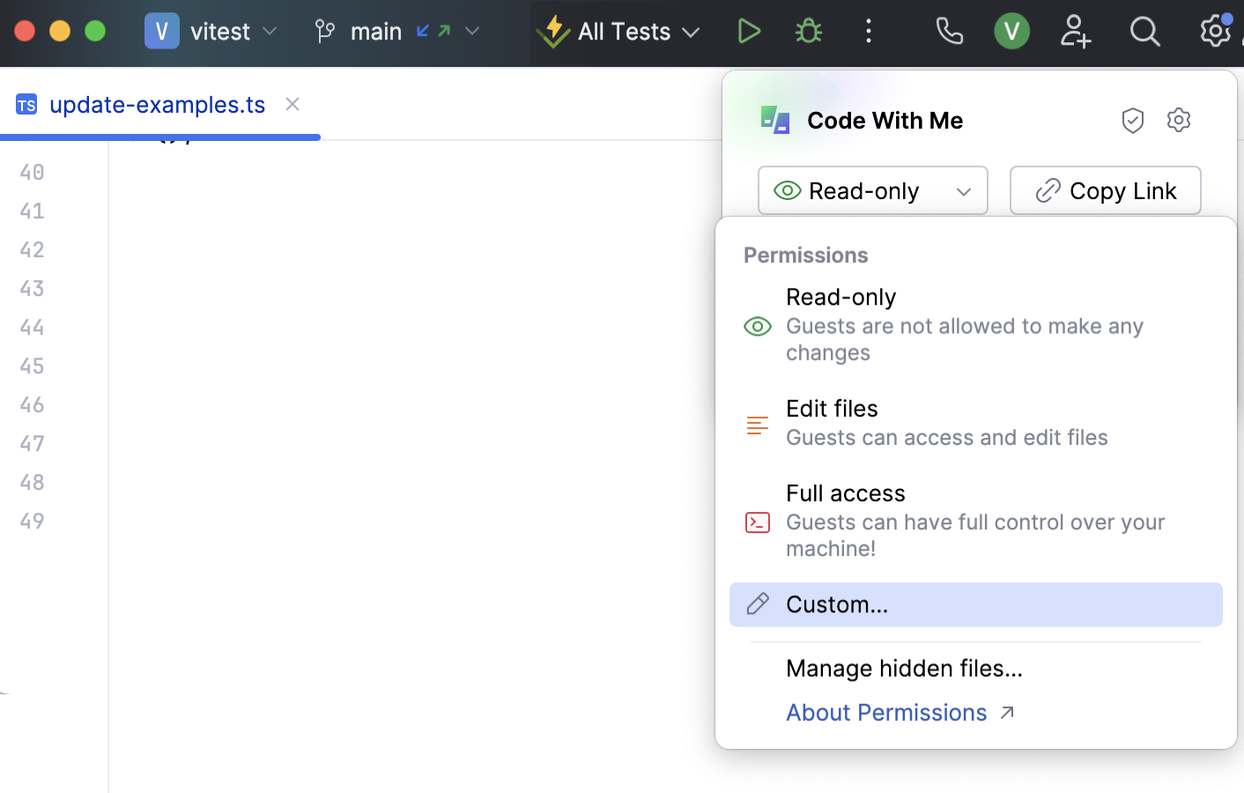This screenshot has height=793, width=1244.
Task: Click the Copy Link button
Action: pos(1106,190)
